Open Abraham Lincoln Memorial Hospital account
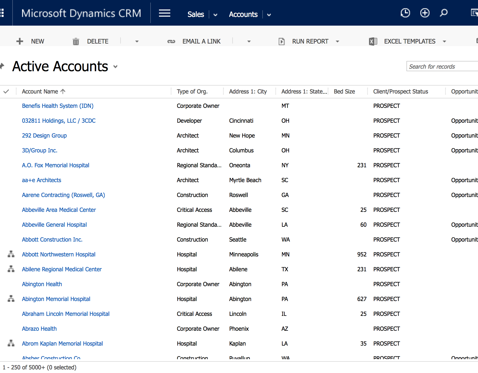Screen dimensions: 478x373 [66, 314]
